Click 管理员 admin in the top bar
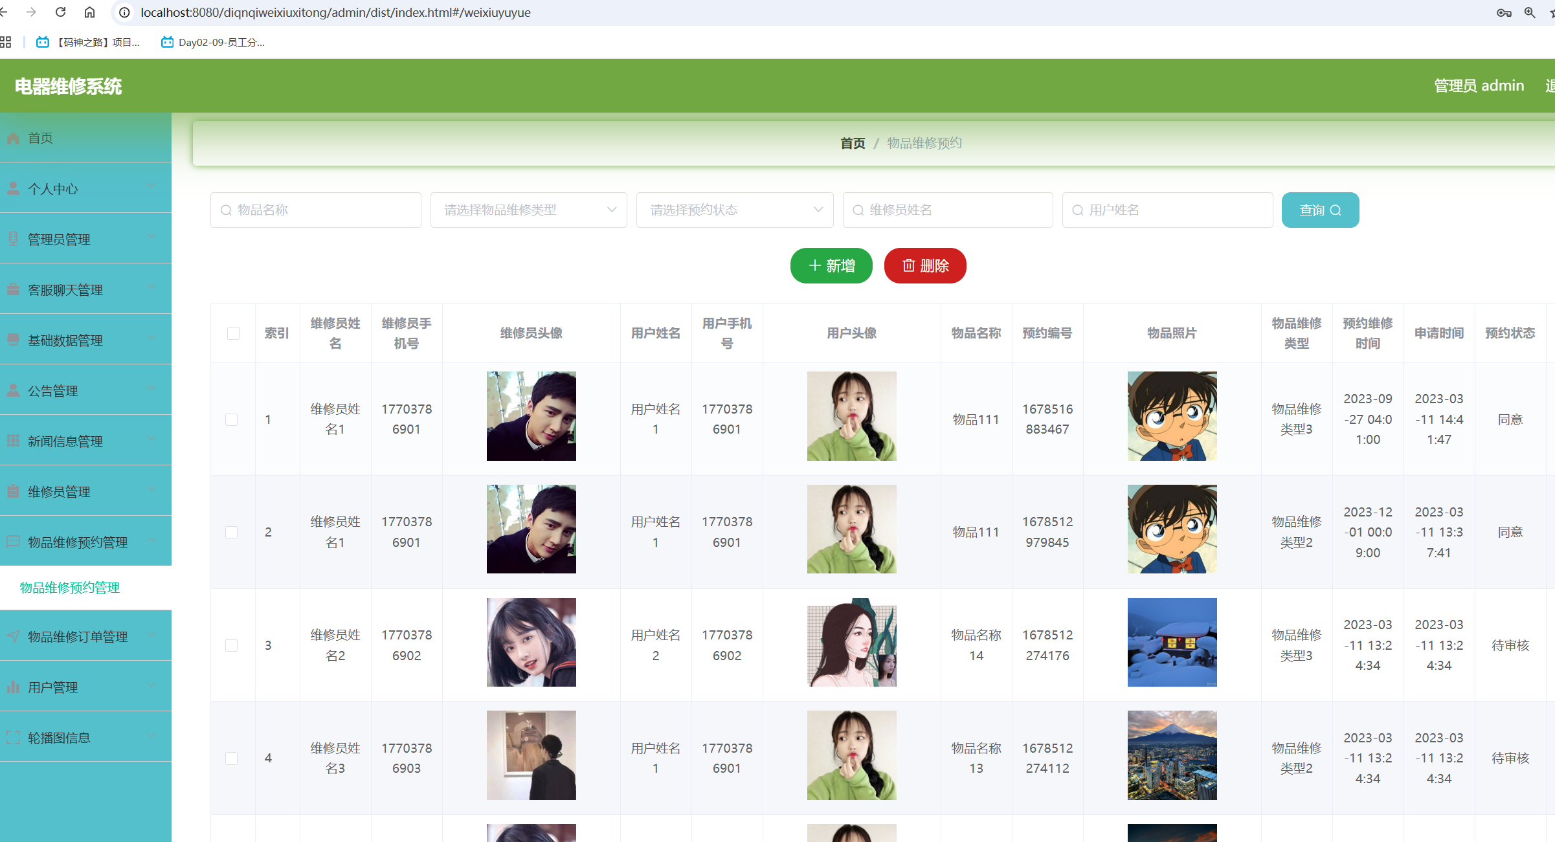Screen dimensions: 1555x842 (x=1480, y=85)
